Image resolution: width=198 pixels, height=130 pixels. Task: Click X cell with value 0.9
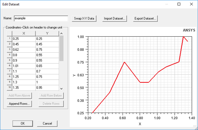click(x=24, y=61)
